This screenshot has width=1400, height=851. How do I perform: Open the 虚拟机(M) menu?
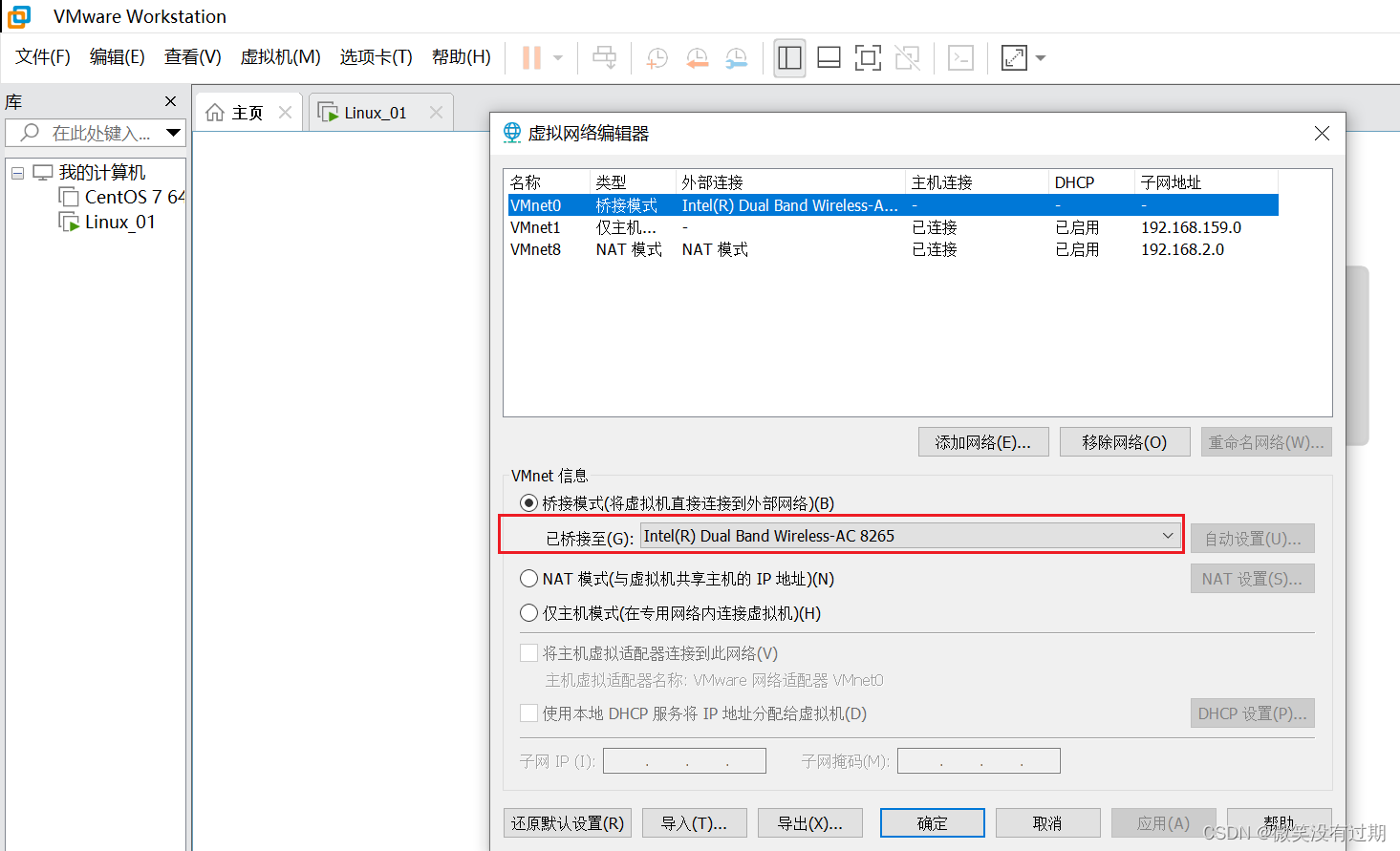coord(280,57)
